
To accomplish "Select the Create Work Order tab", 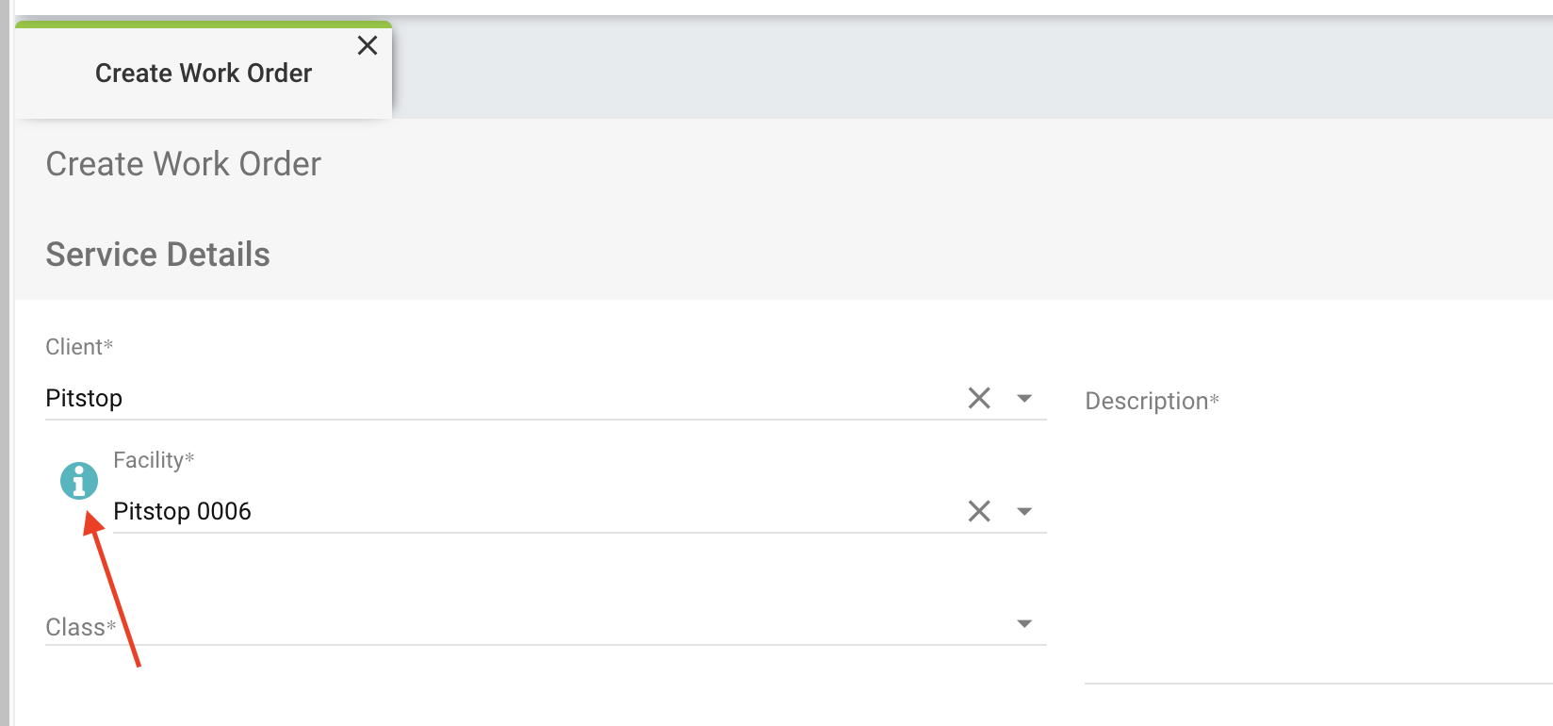I will point(203,73).
